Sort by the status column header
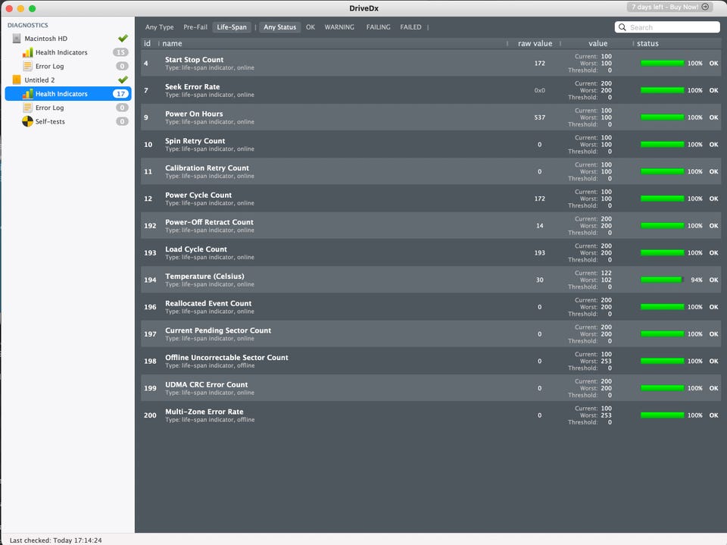Viewport: 727px width, 545px height. (647, 44)
